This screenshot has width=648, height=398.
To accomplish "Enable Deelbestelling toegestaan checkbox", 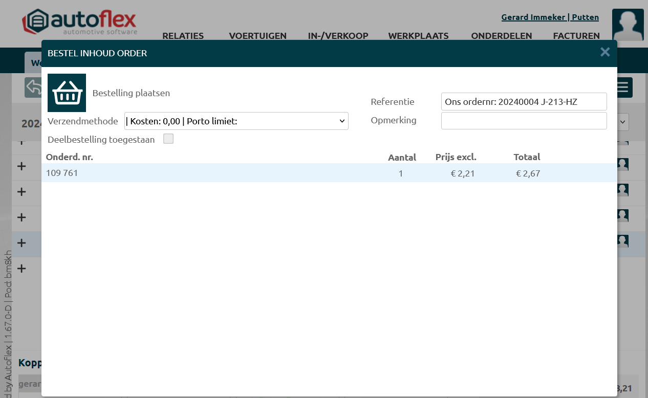I will [x=168, y=139].
